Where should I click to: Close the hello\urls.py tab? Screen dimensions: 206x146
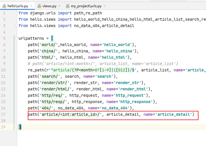(x=31, y=6)
